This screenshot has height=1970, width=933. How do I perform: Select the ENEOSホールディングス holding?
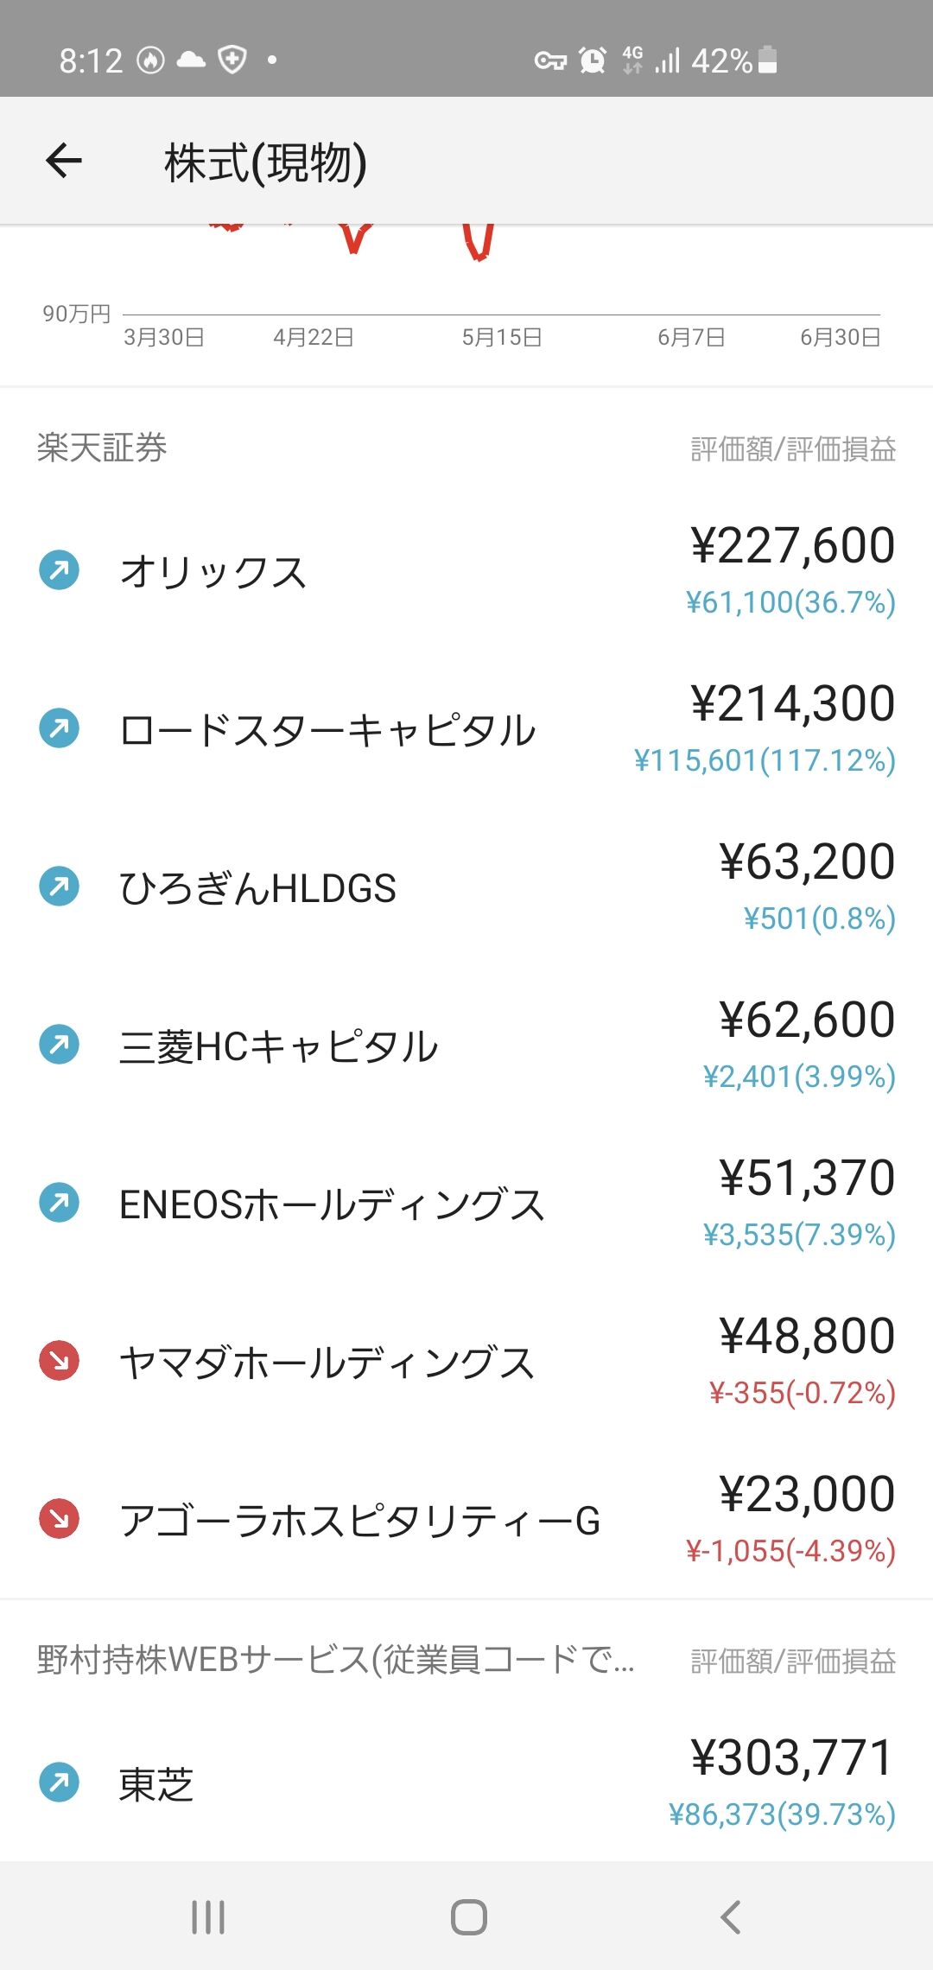(x=332, y=1205)
